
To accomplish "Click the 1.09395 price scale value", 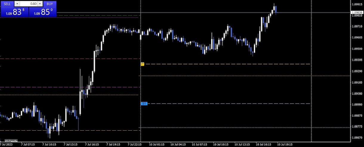I will [357, 60].
